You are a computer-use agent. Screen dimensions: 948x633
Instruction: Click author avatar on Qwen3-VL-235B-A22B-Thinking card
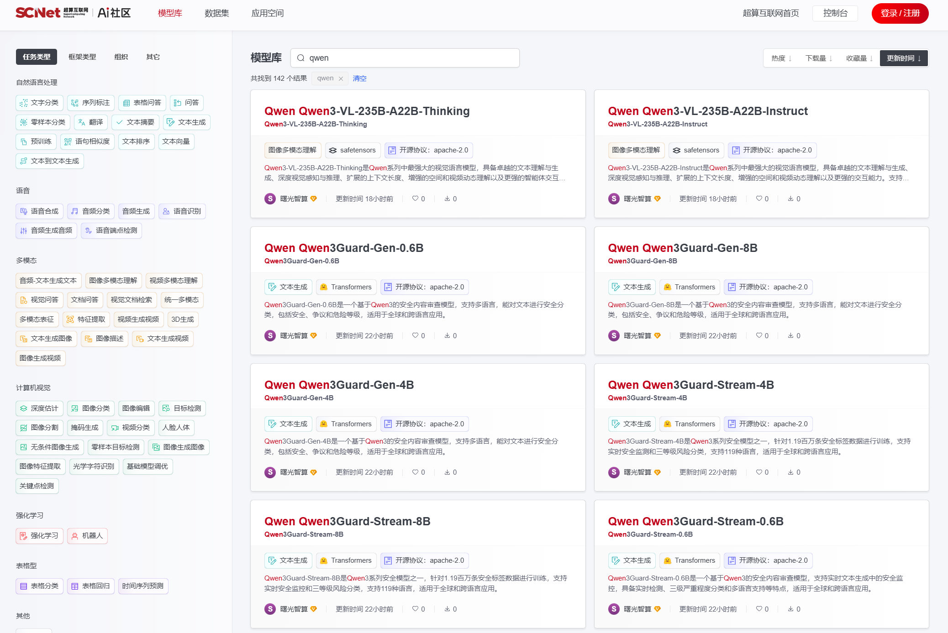270,199
